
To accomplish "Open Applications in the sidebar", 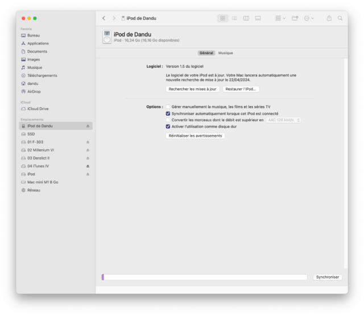I will tap(56, 43).
